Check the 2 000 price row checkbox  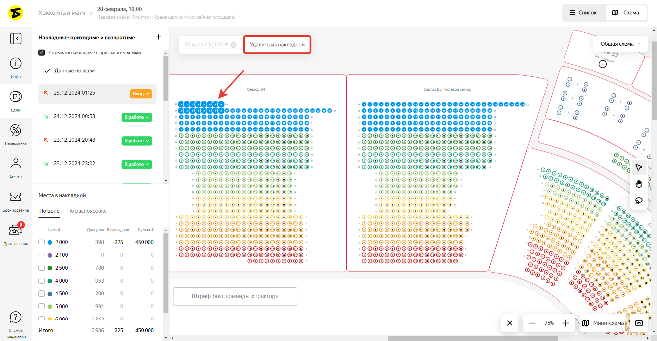42,242
